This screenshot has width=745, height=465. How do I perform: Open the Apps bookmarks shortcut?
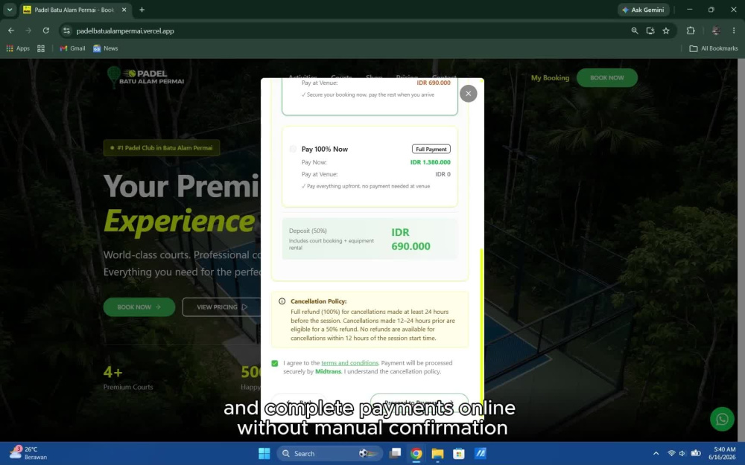(18, 48)
